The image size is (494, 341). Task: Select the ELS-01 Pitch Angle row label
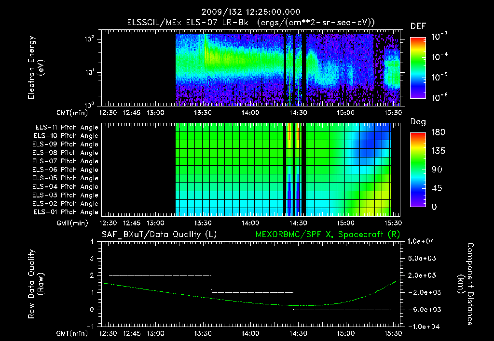66,212
